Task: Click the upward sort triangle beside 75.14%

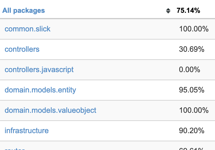Action: 168,9
